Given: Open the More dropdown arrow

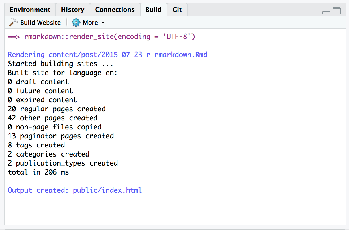Looking at the screenshot, I should [x=103, y=23].
